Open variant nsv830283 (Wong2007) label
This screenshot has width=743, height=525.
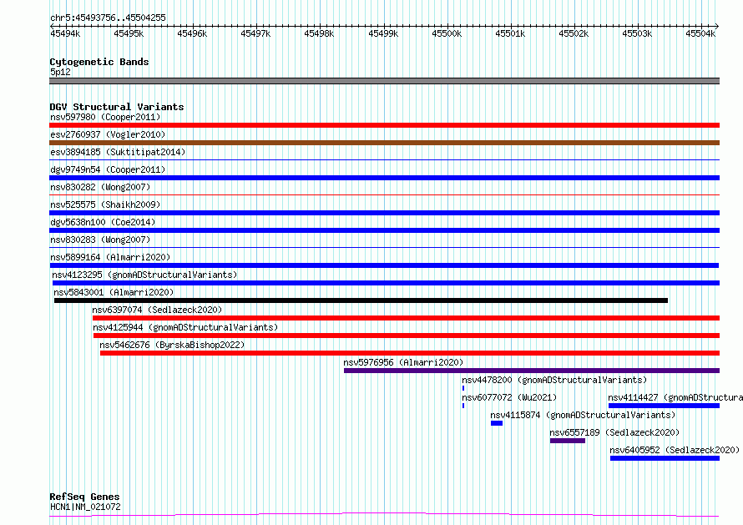[x=100, y=240]
